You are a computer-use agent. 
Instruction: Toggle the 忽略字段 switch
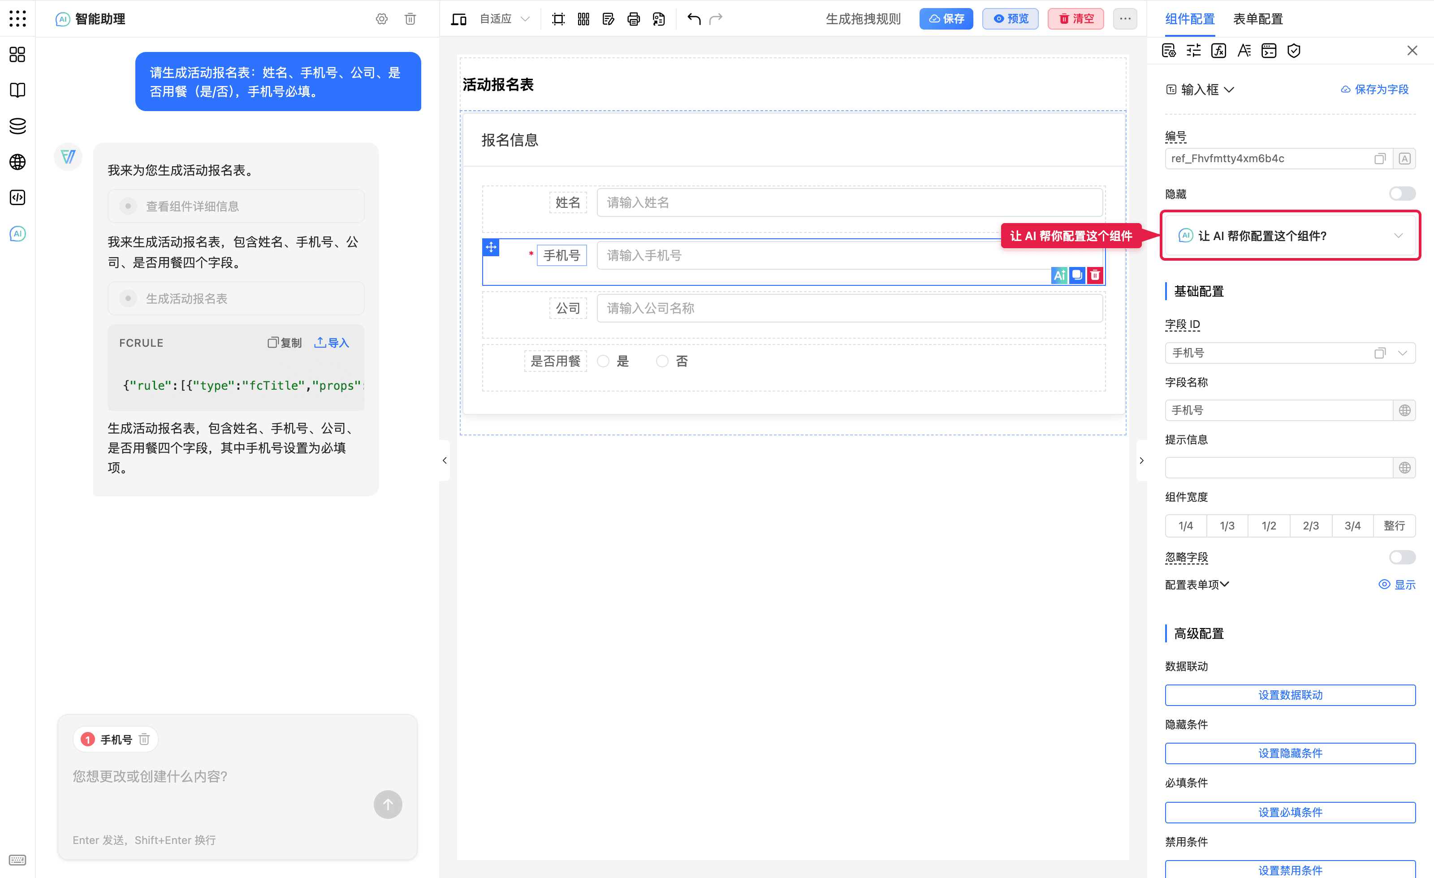1403,557
